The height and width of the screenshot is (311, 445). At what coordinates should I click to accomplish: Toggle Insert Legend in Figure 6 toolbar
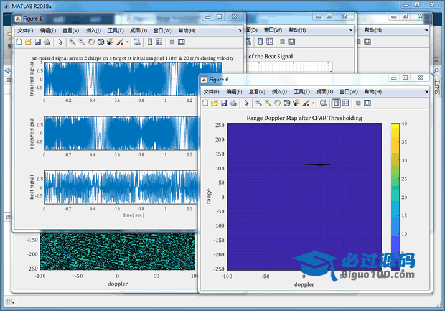click(345, 103)
